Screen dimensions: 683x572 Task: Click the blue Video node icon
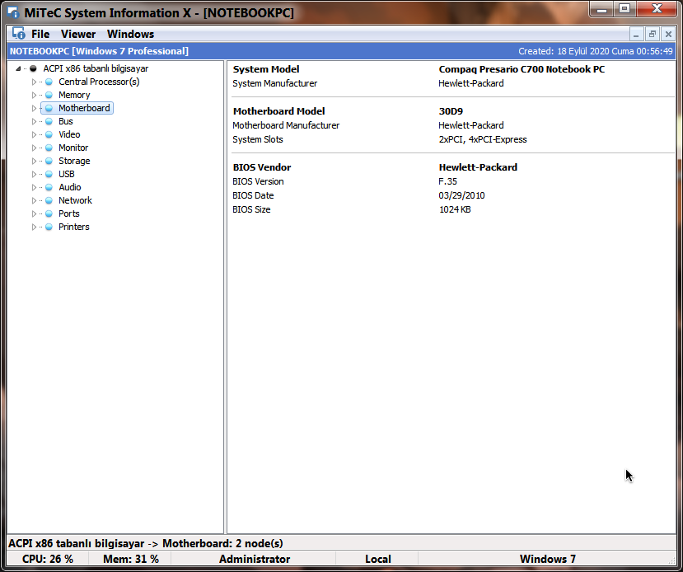click(x=49, y=134)
